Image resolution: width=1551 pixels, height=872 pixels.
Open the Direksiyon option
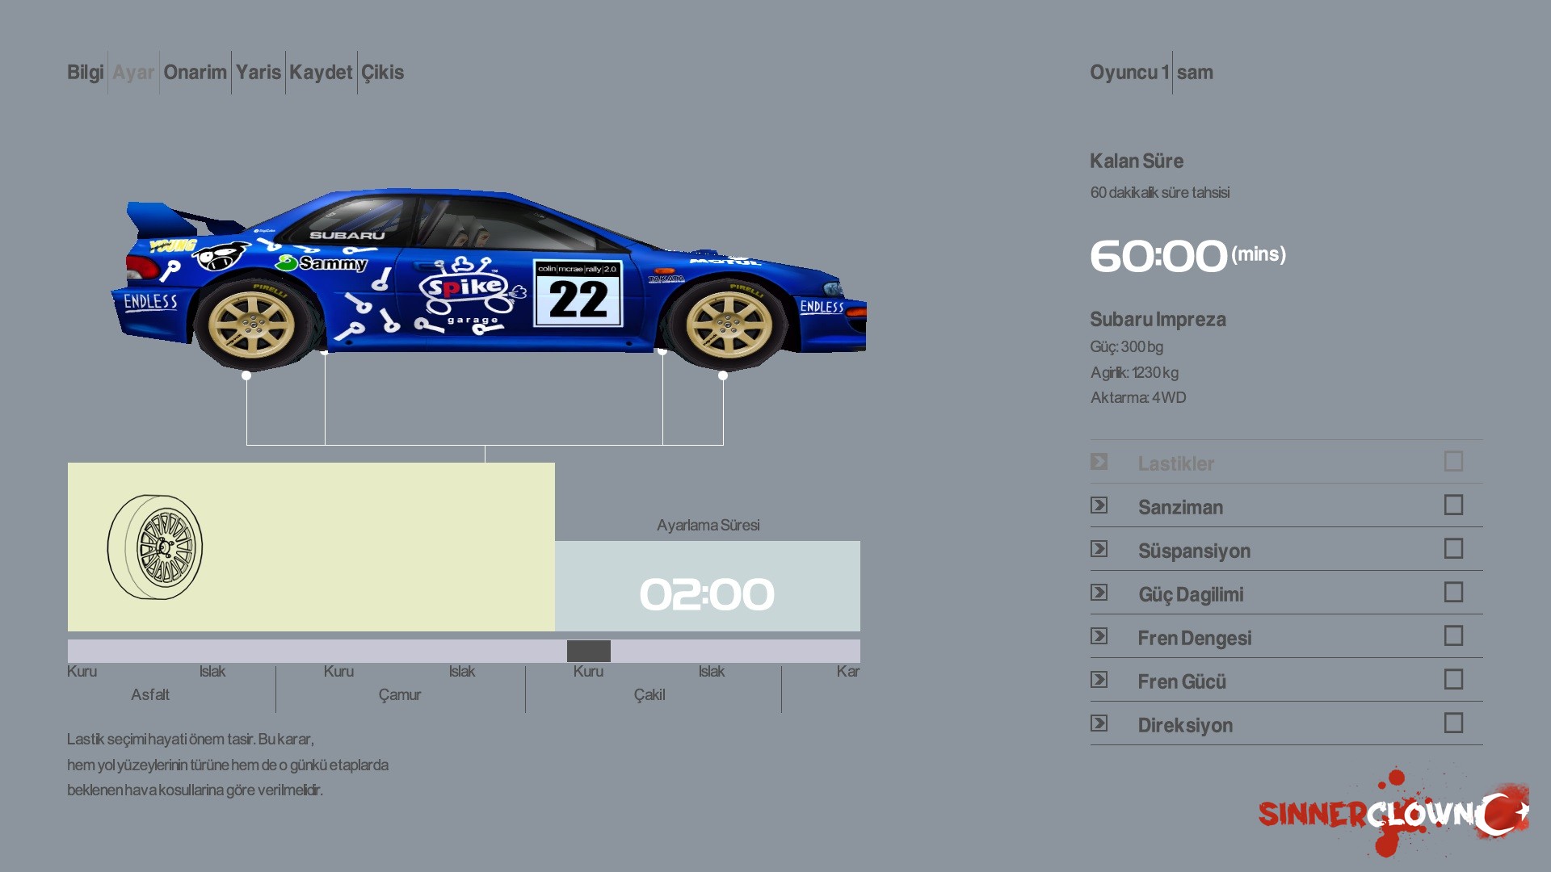coord(1286,724)
